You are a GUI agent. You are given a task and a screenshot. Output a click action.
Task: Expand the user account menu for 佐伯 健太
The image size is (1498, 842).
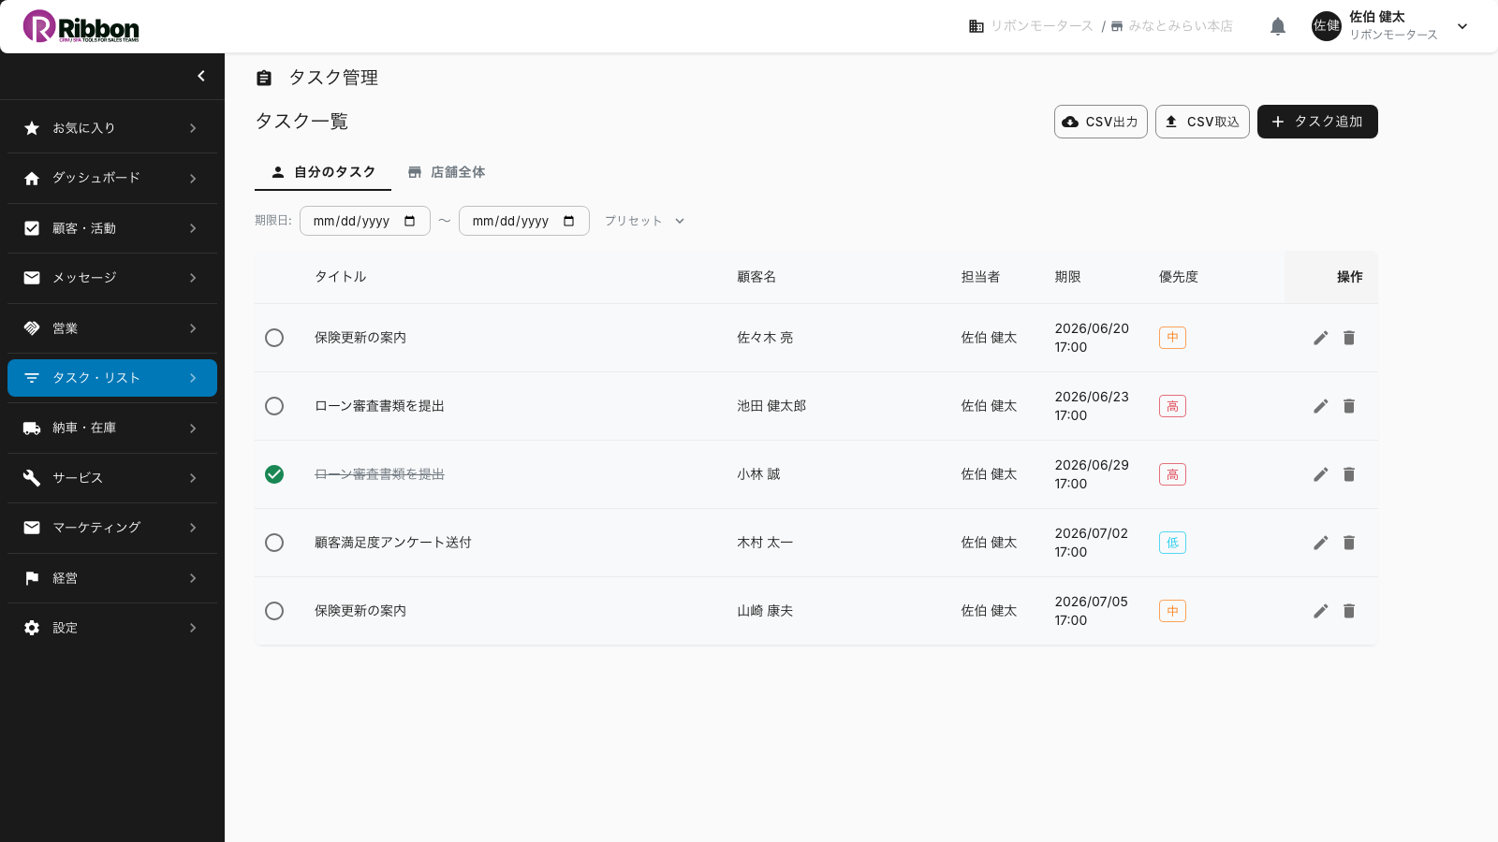(1462, 26)
